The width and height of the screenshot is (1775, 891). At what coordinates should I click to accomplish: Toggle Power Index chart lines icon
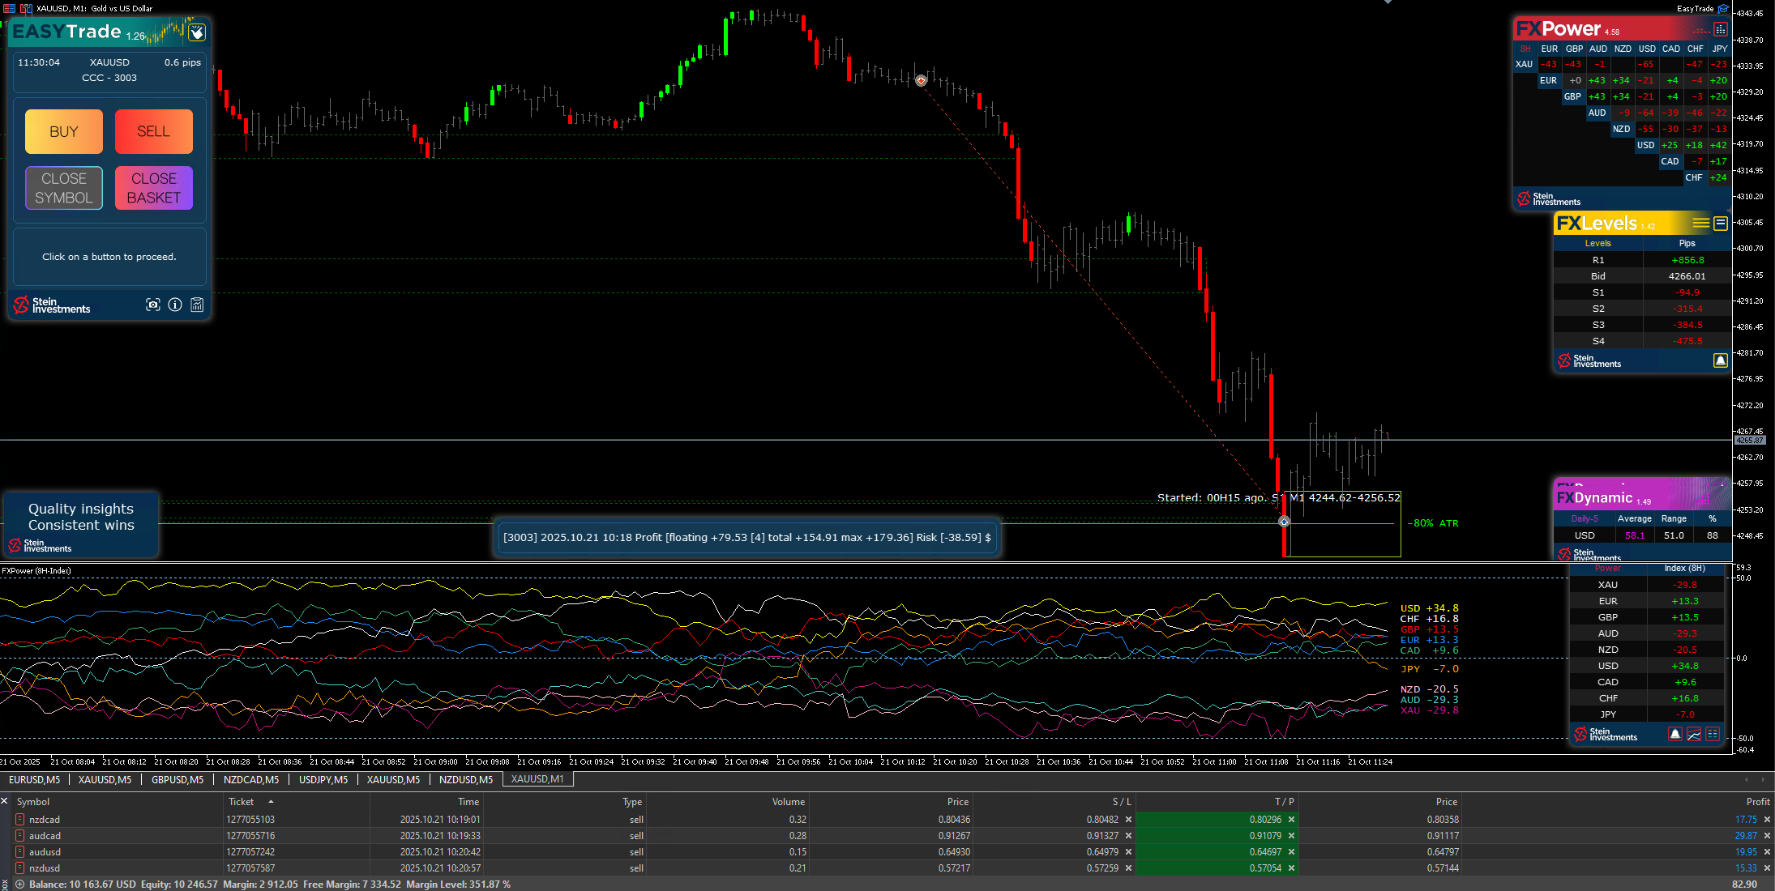pyautogui.click(x=1694, y=734)
